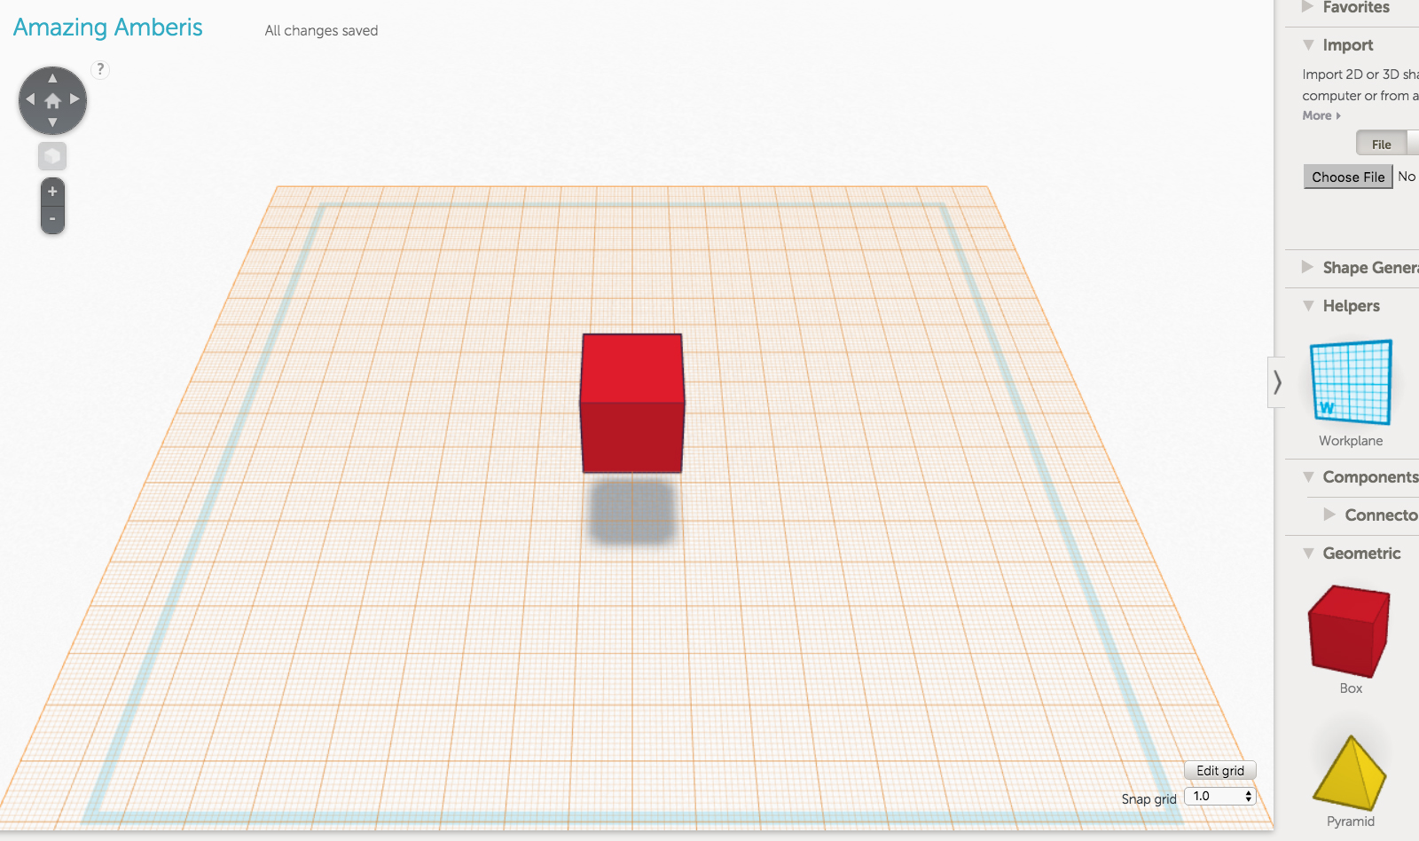Viewport: 1419px width, 841px height.
Task: Choose the yellow Pyramid shape
Action: tap(1349, 773)
